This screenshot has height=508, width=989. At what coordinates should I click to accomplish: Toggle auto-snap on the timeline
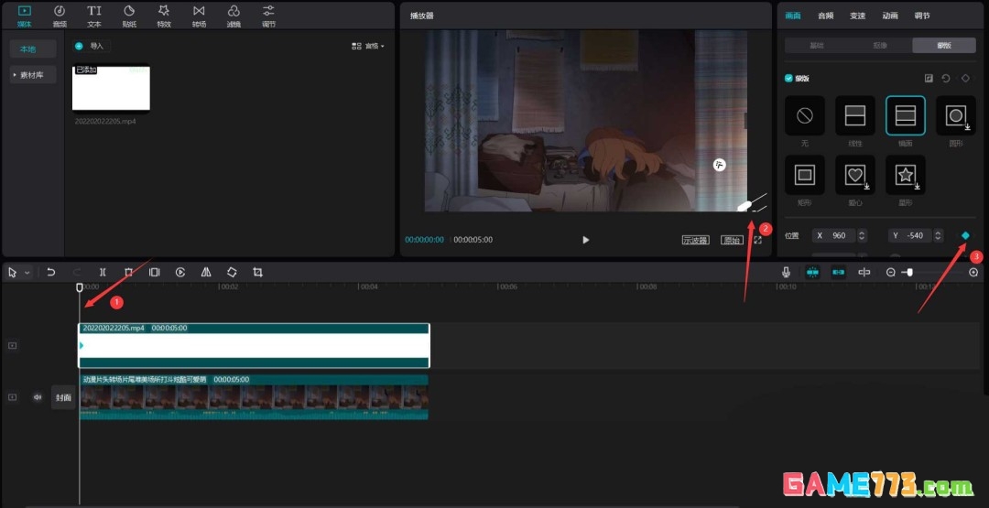tap(838, 272)
